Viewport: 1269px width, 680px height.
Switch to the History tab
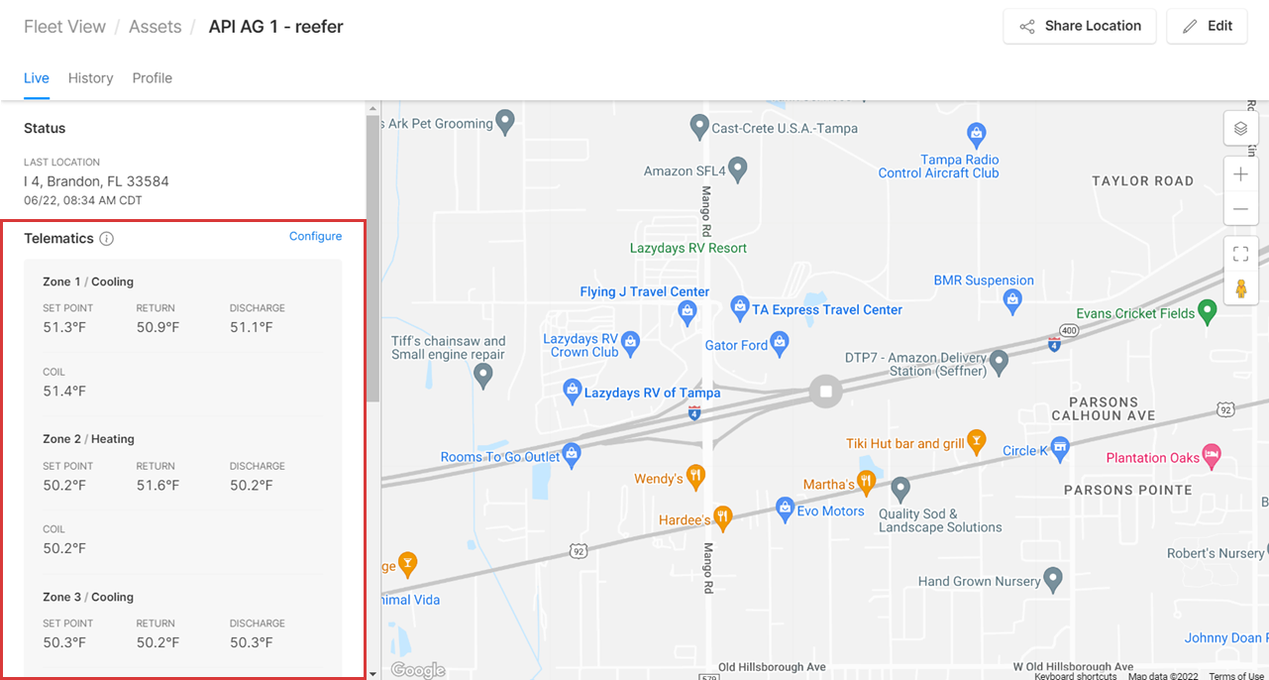(x=90, y=78)
